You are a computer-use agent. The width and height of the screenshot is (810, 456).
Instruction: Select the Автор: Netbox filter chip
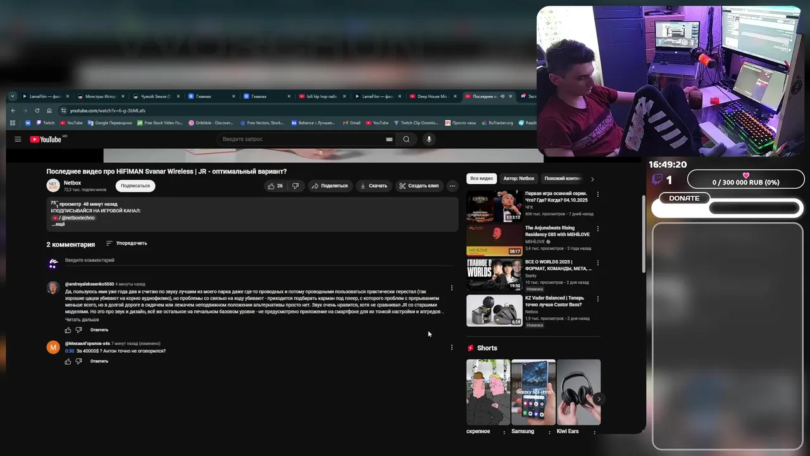519,179
